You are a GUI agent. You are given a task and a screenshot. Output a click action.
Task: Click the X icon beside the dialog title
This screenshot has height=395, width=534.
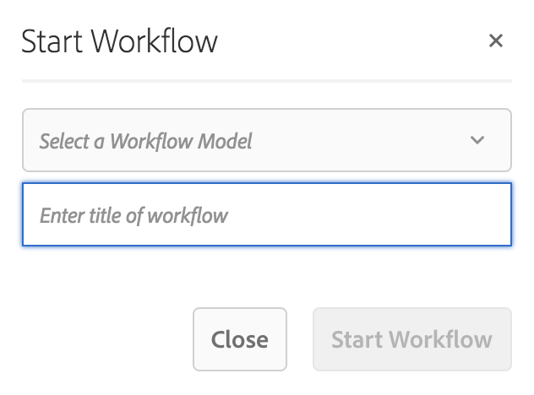click(496, 41)
